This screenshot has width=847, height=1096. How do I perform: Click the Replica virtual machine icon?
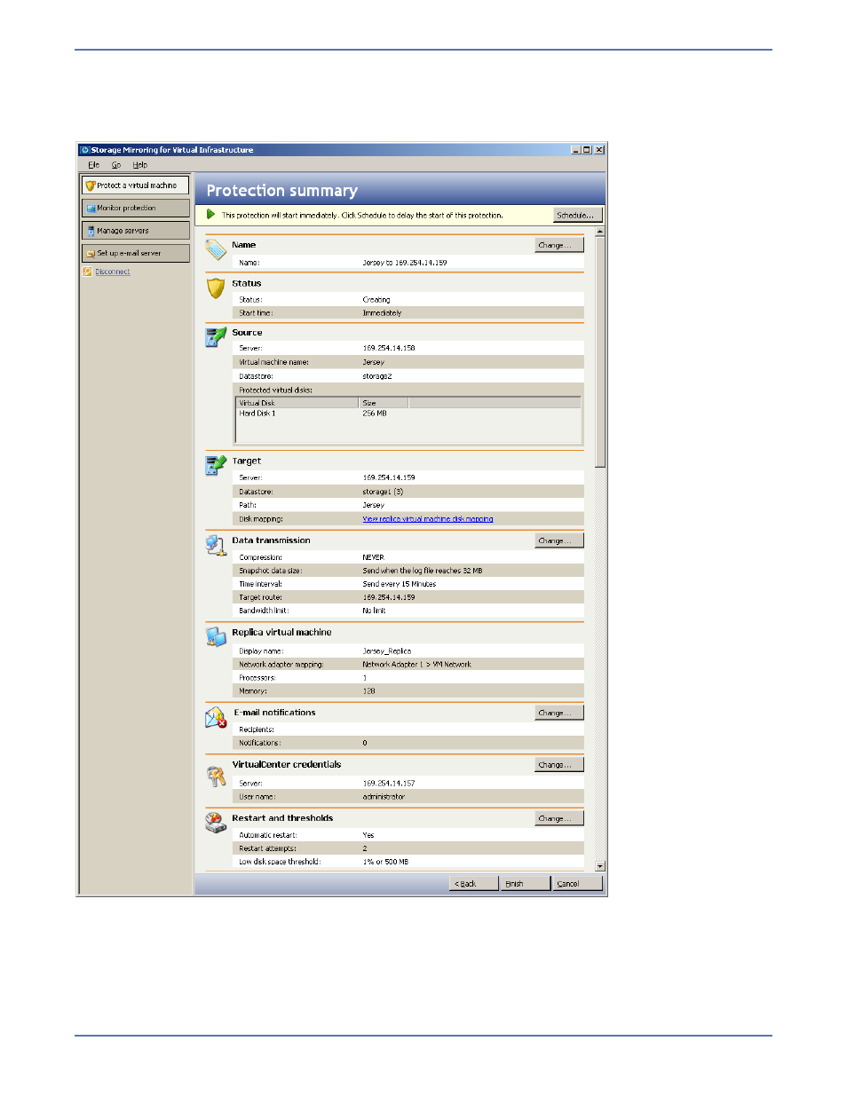point(216,636)
